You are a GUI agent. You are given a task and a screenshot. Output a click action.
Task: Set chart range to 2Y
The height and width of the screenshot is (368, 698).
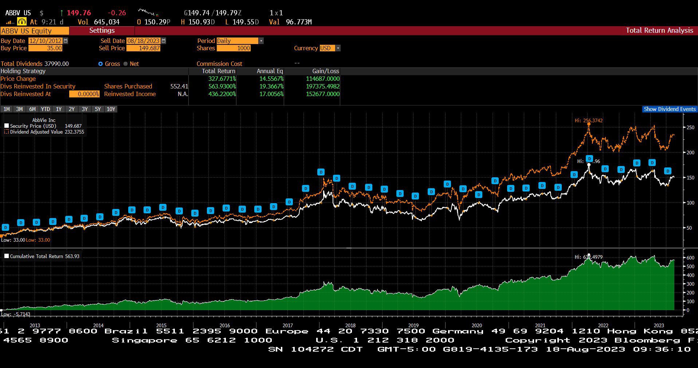pyautogui.click(x=72, y=109)
